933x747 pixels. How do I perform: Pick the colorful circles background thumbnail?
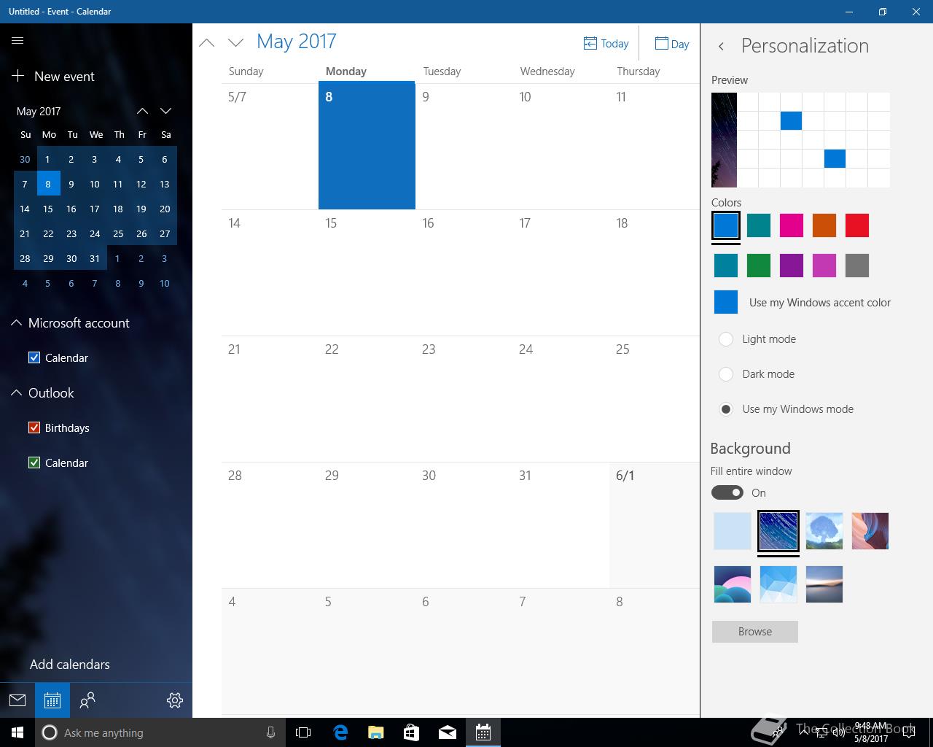(x=733, y=584)
